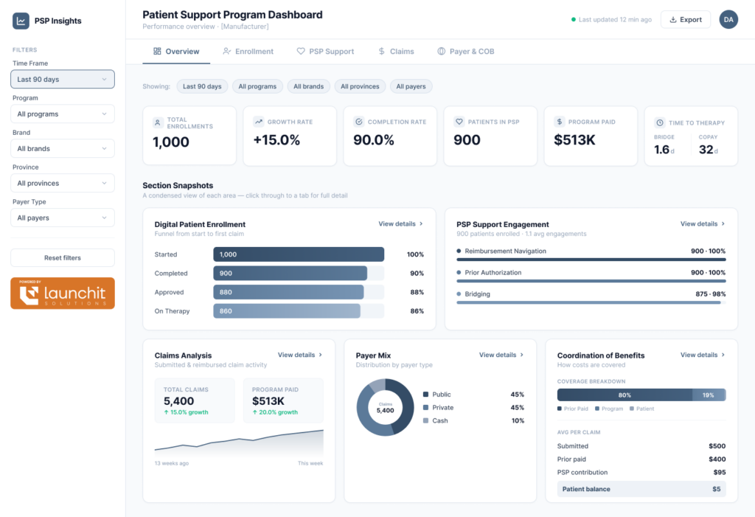
Task: Click the 'All brands' filter chip
Action: point(308,86)
